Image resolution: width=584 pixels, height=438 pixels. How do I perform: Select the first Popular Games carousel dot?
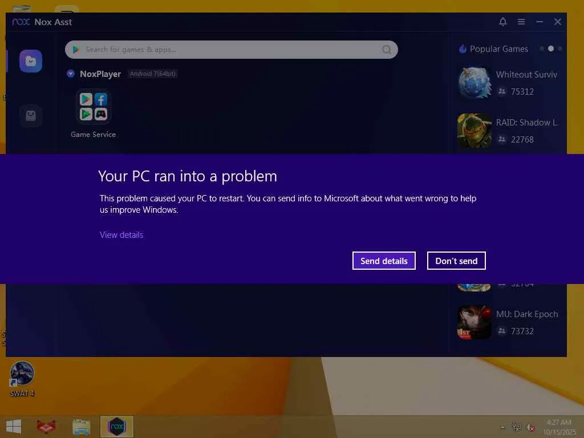[x=542, y=49]
